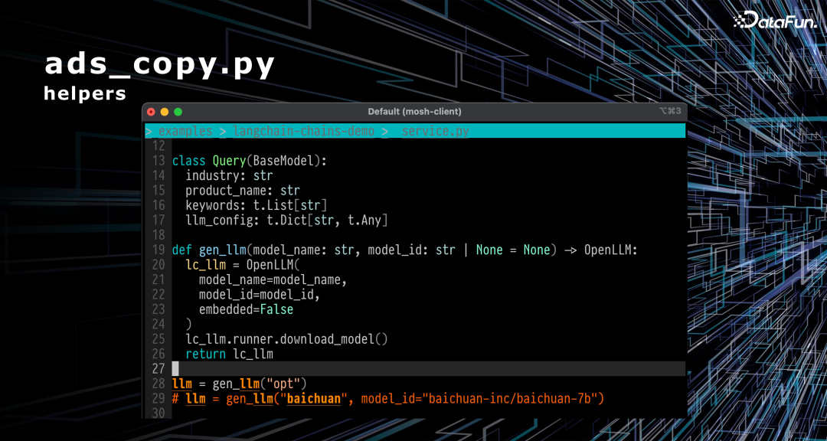Click the commented baichuan line 29
The width and height of the screenshot is (827, 441).
(388, 398)
